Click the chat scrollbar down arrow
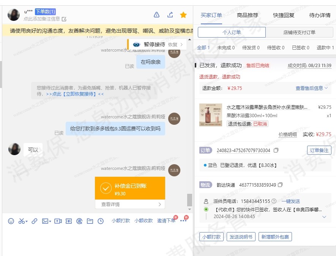The image size is (336, 256). click(189, 209)
